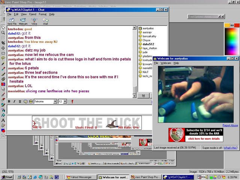This screenshot has width=240, height=180.
Task: Click the chat scrollbar down arrow
Action: tap(134, 96)
